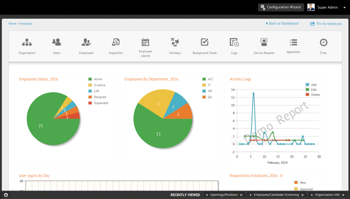Click the settings gear in bottom bar
350x199 pixels.
click(6, 195)
